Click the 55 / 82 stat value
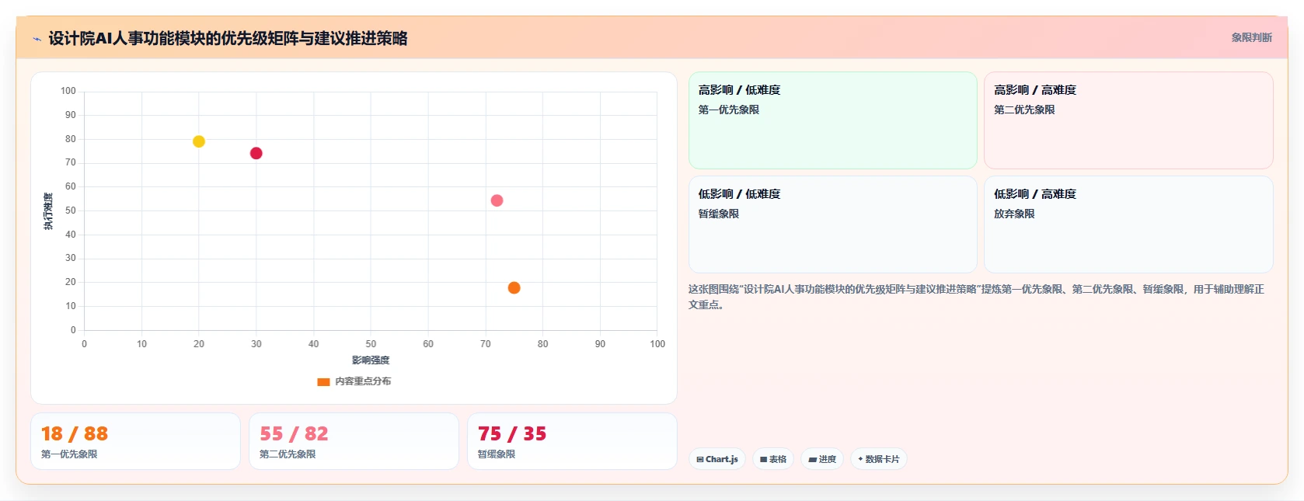The image size is (1304, 501). (x=294, y=433)
